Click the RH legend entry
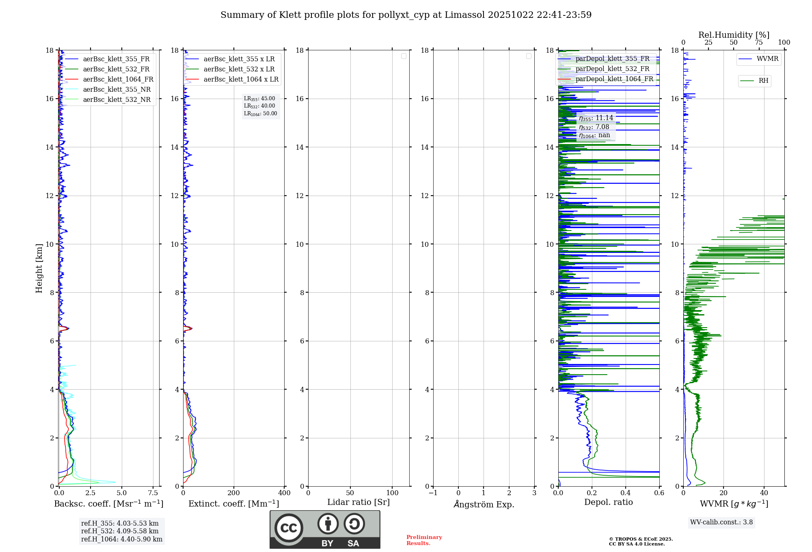The image size is (812, 552). pyautogui.click(x=763, y=81)
